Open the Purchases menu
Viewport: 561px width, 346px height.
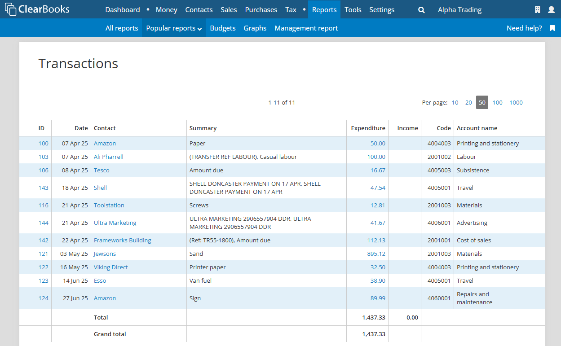pos(261,9)
